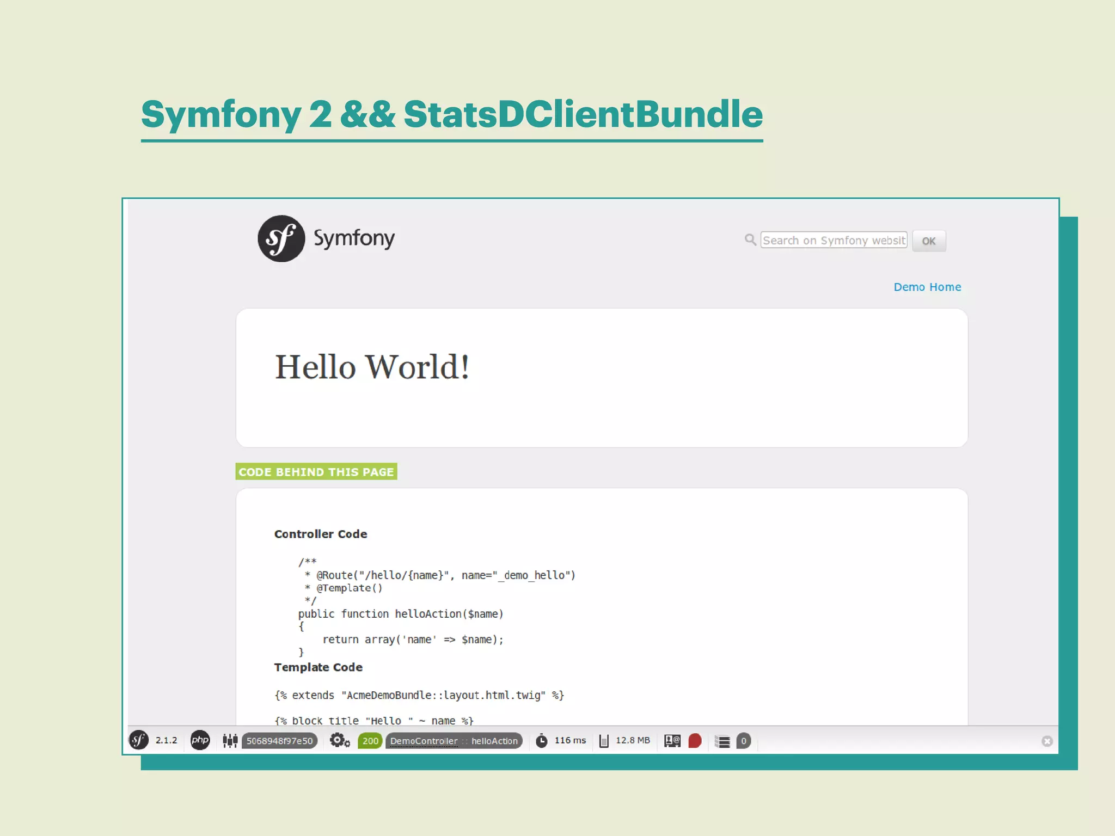The image size is (1115, 836).
Task: Click the slide title Symfony 2 && StatsDClientBundle
Action: 452,114
